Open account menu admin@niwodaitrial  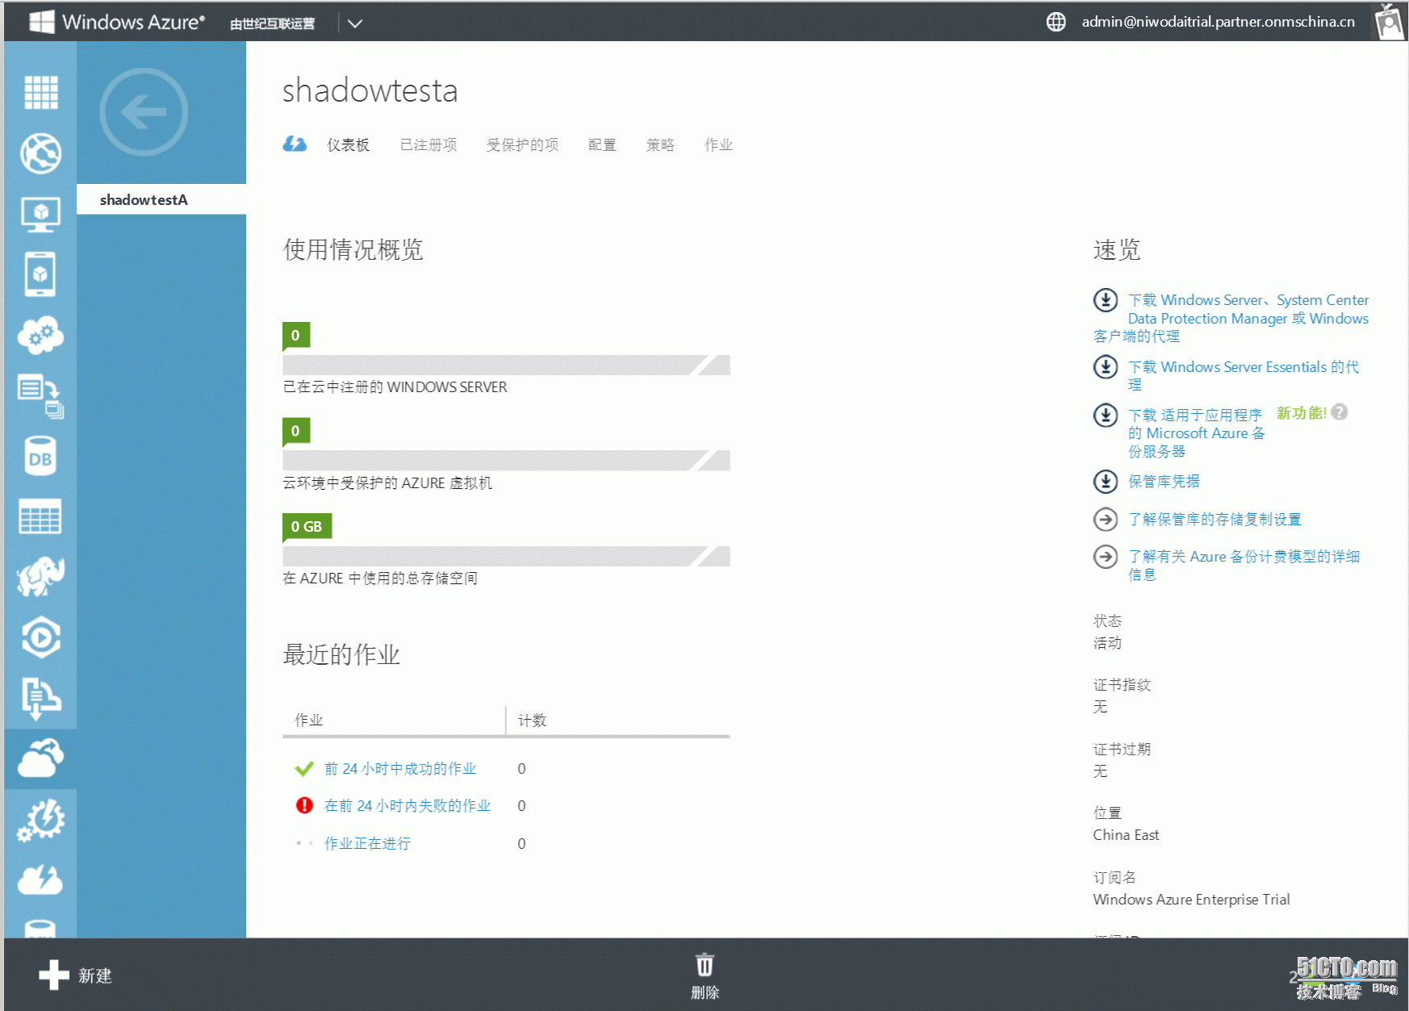(x=1218, y=22)
